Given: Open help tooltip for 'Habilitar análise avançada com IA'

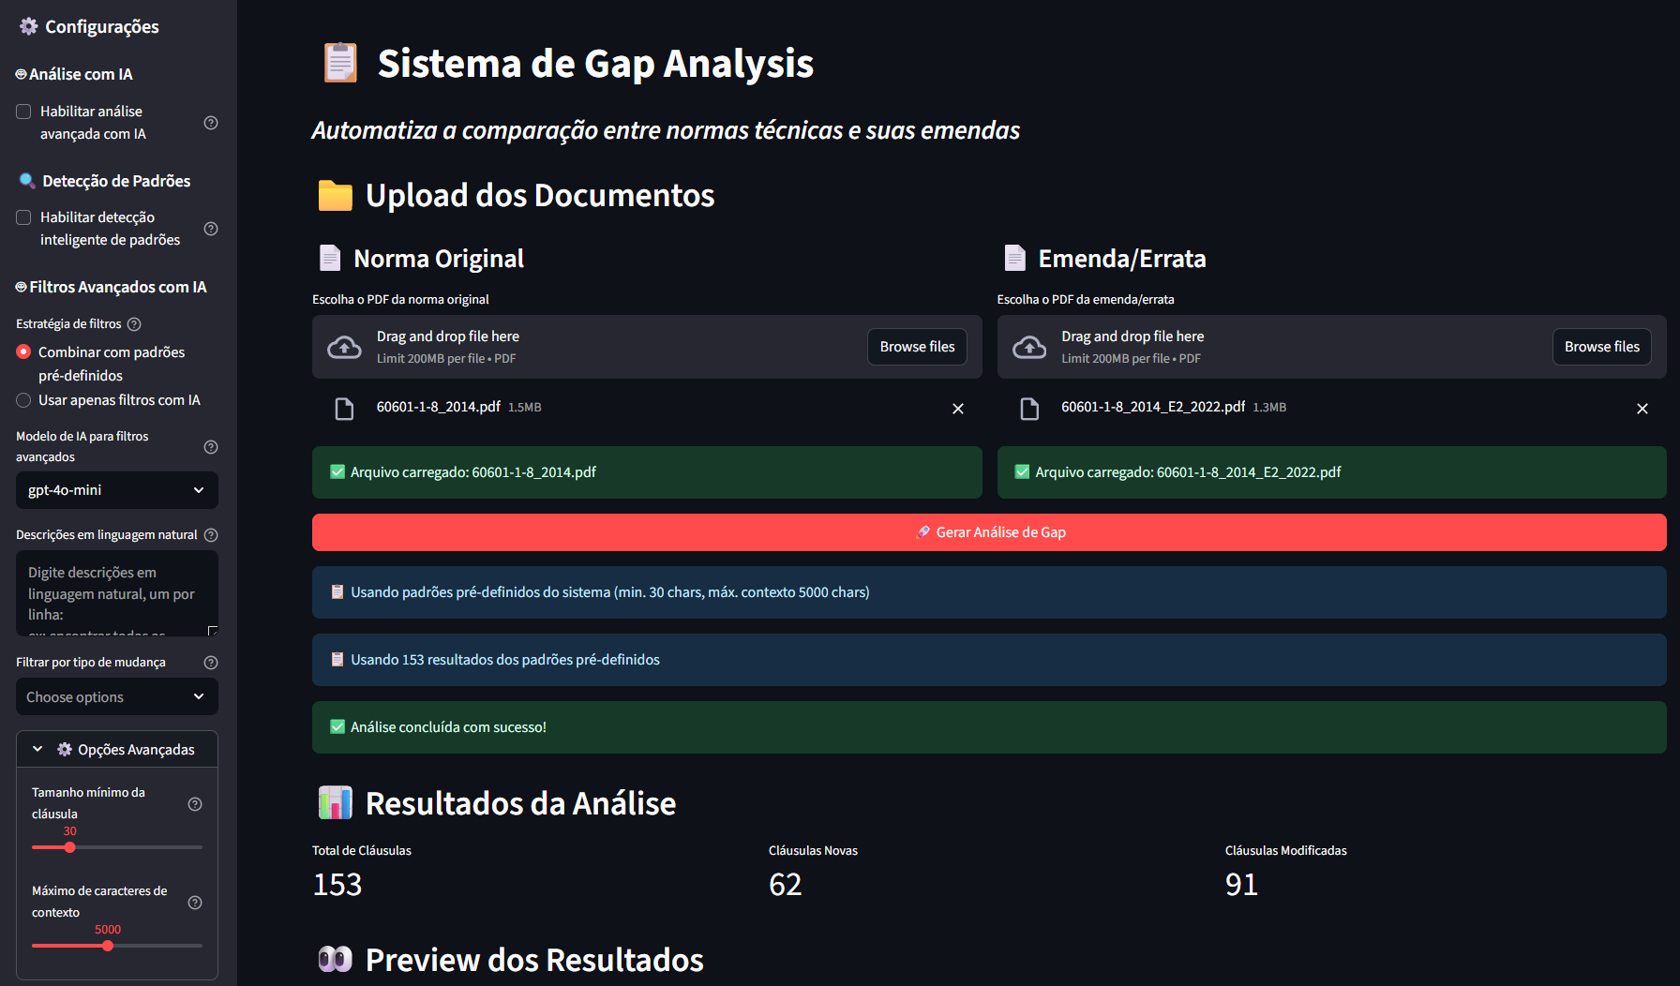Looking at the screenshot, I should 210,122.
